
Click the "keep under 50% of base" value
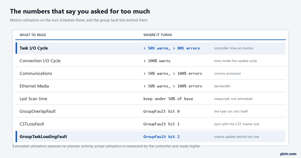(168, 99)
